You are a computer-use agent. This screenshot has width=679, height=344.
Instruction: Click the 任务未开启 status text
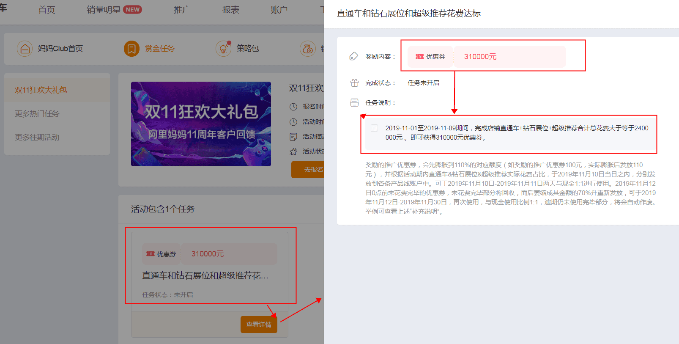[x=423, y=83]
